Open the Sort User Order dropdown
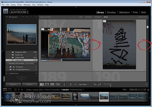The width and height of the screenshot is (152, 107). point(83,84)
